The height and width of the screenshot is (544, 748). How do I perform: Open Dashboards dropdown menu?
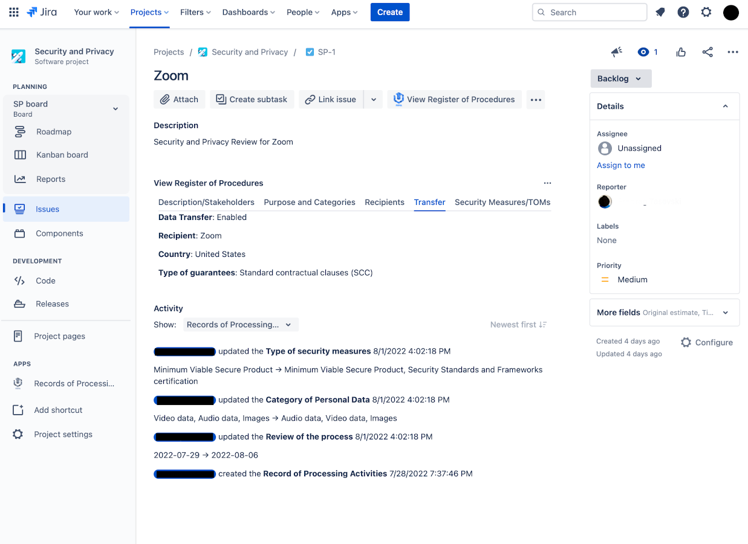point(249,12)
